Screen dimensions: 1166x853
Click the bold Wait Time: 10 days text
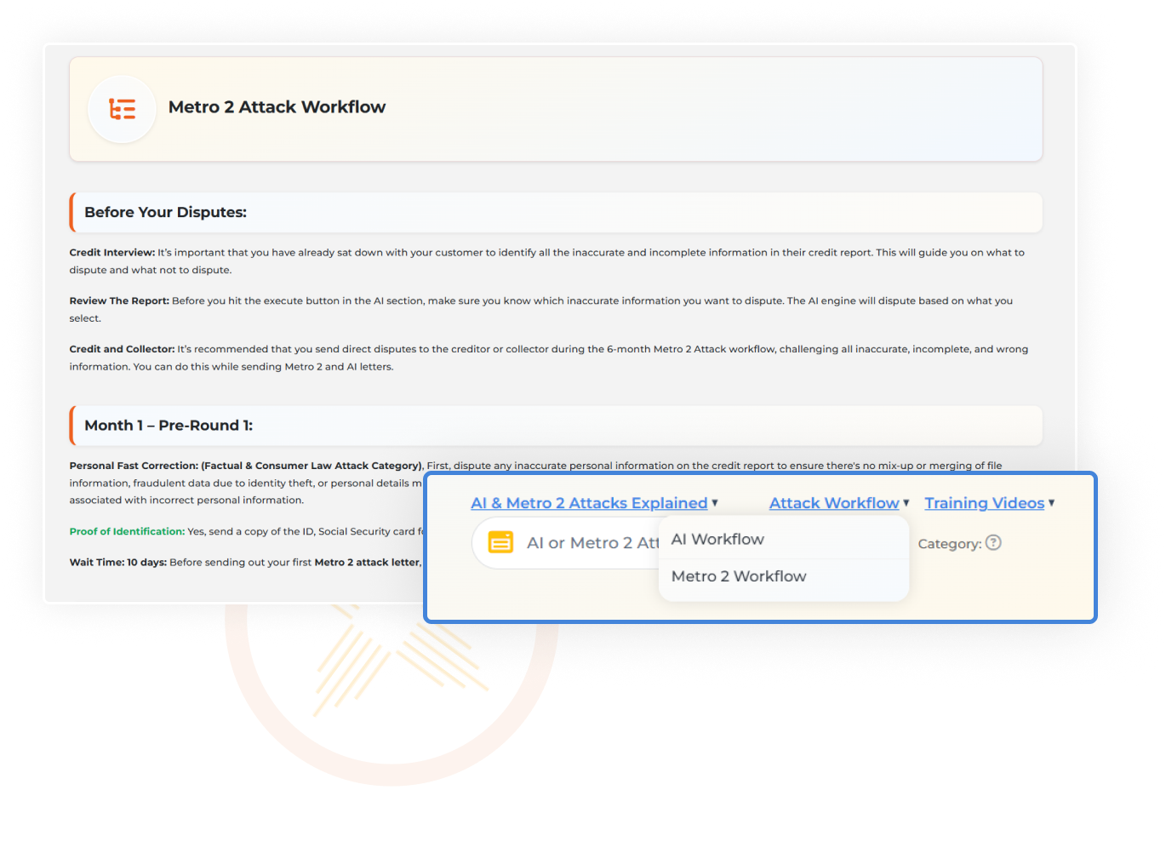pyautogui.click(x=117, y=563)
